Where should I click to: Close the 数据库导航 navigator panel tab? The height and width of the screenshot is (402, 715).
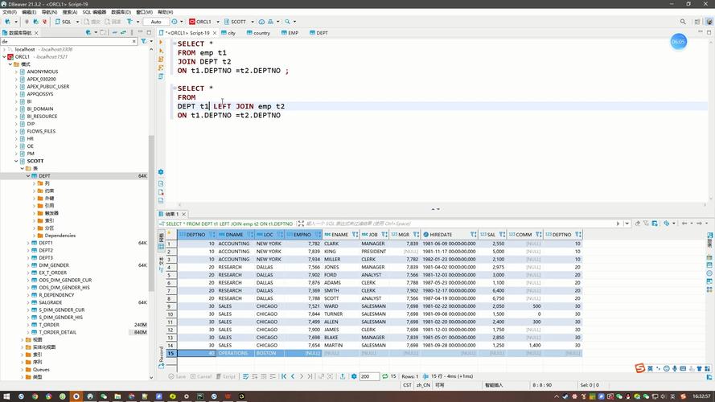(x=36, y=33)
